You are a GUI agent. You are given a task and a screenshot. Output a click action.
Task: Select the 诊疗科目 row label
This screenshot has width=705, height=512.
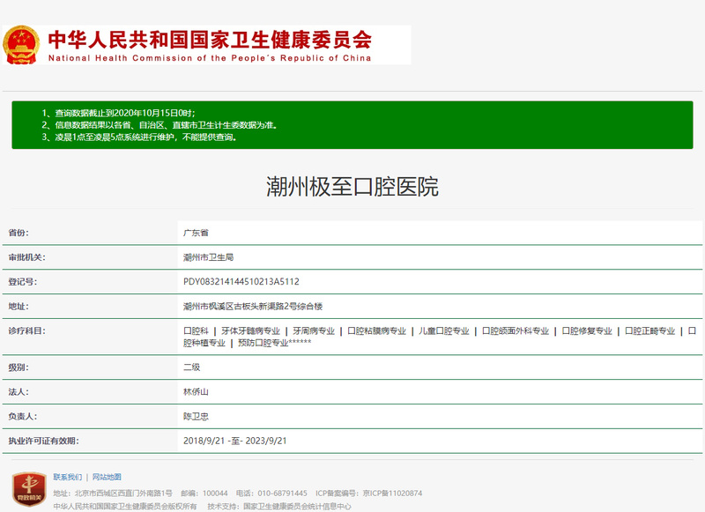(x=26, y=330)
